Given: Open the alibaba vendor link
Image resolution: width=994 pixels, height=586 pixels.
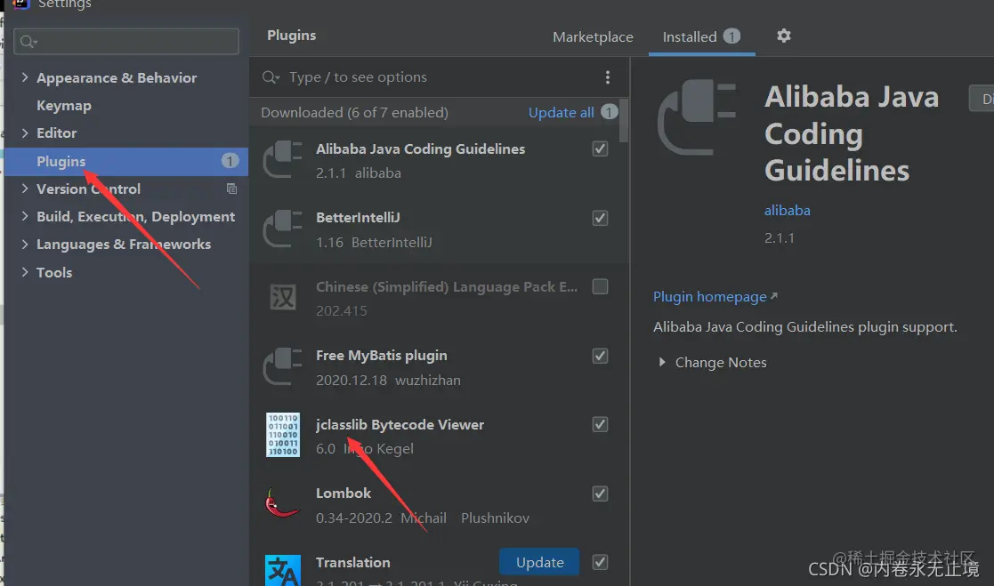Looking at the screenshot, I should click(788, 211).
